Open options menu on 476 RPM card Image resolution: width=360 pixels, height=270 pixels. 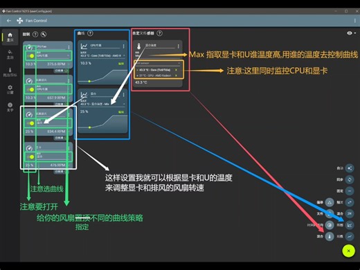tap(69, 148)
